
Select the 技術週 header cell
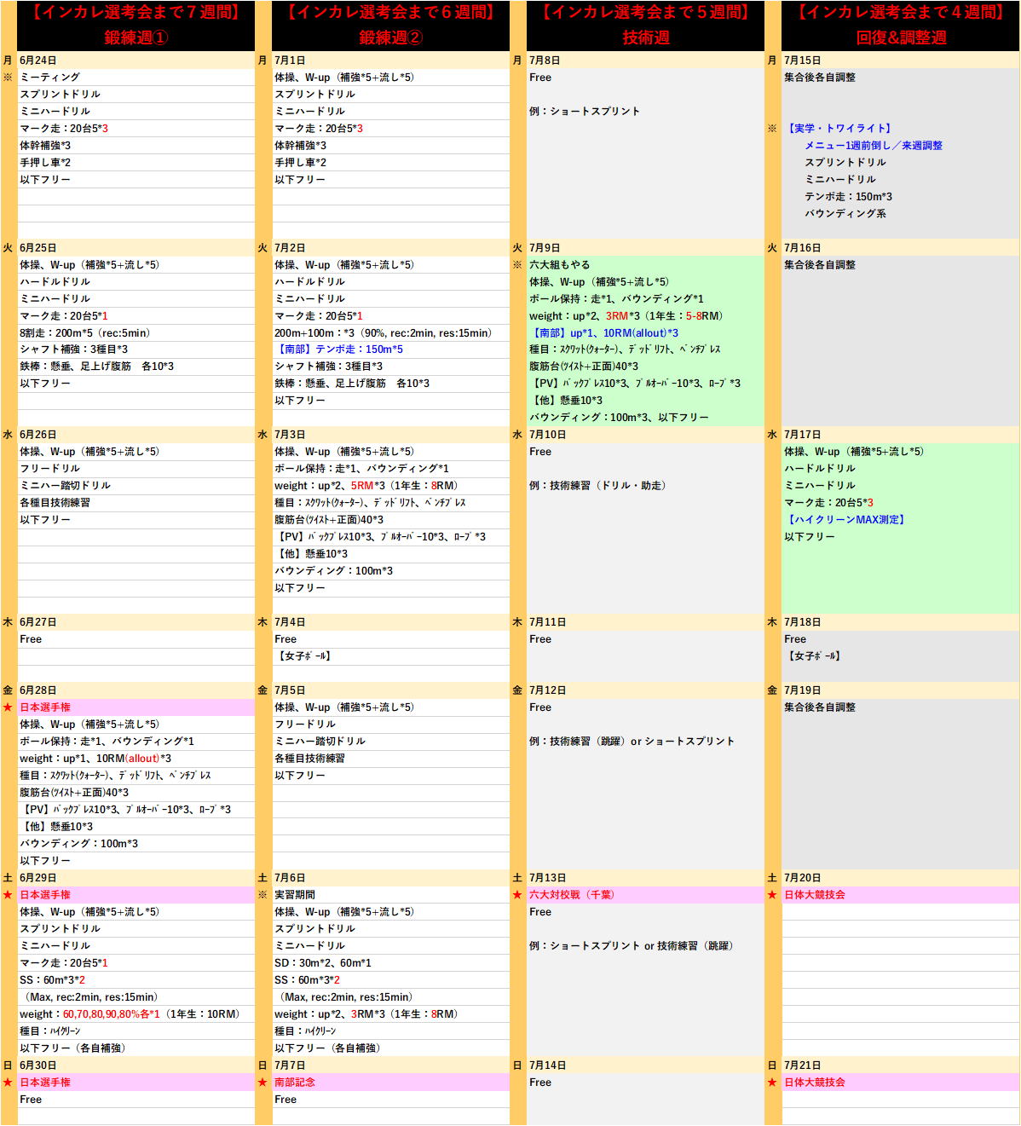tap(645, 38)
